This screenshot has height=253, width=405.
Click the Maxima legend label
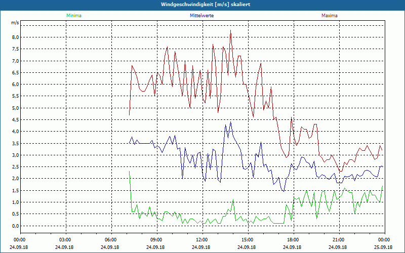[330, 16]
